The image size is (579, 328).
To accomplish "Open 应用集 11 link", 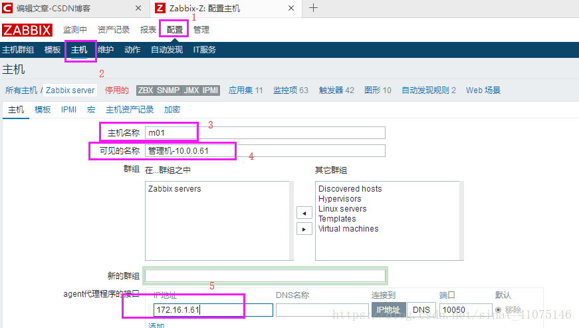I will [x=245, y=90].
